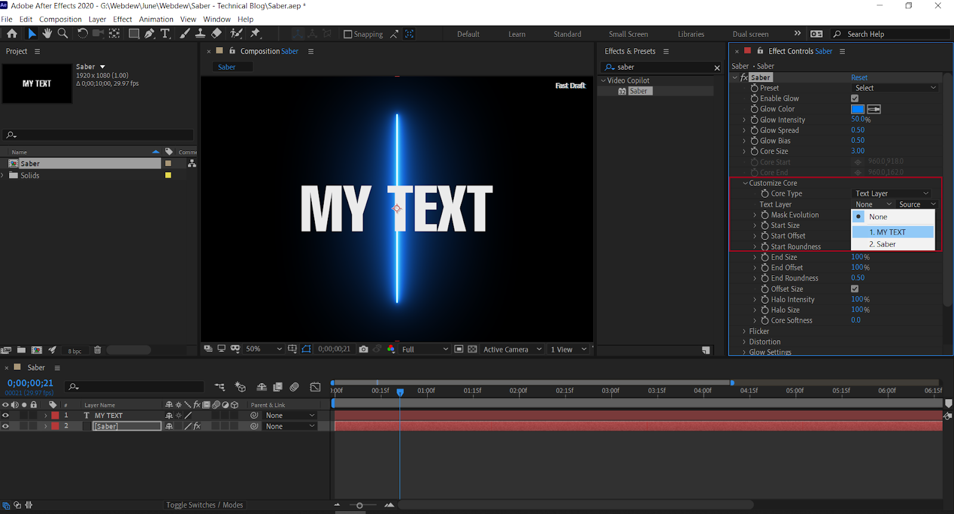
Task: Delete selected project item with trash icon
Action: tap(98, 350)
